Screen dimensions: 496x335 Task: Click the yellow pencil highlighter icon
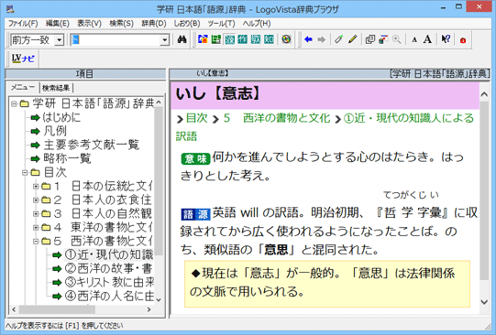pyautogui.click(x=353, y=39)
